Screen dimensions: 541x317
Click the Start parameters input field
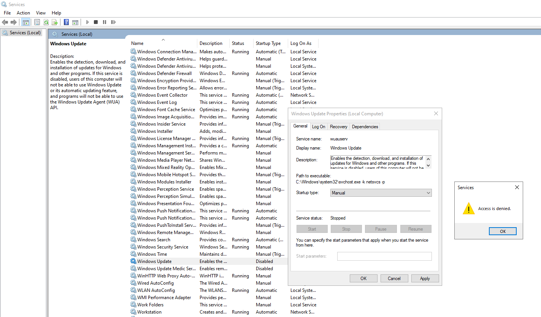pyautogui.click(x=384, y=256)
